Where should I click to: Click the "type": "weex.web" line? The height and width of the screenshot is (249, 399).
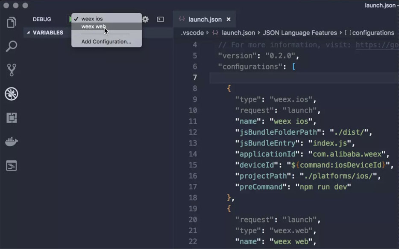coord(276,231)
